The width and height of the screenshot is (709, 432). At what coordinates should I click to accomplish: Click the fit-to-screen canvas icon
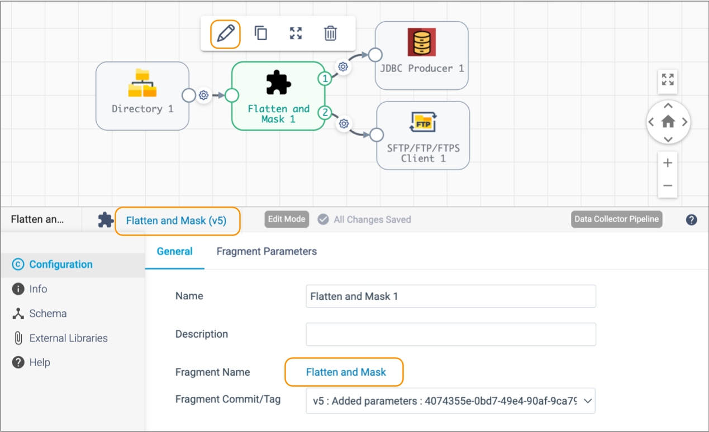[x=668, y=80]
